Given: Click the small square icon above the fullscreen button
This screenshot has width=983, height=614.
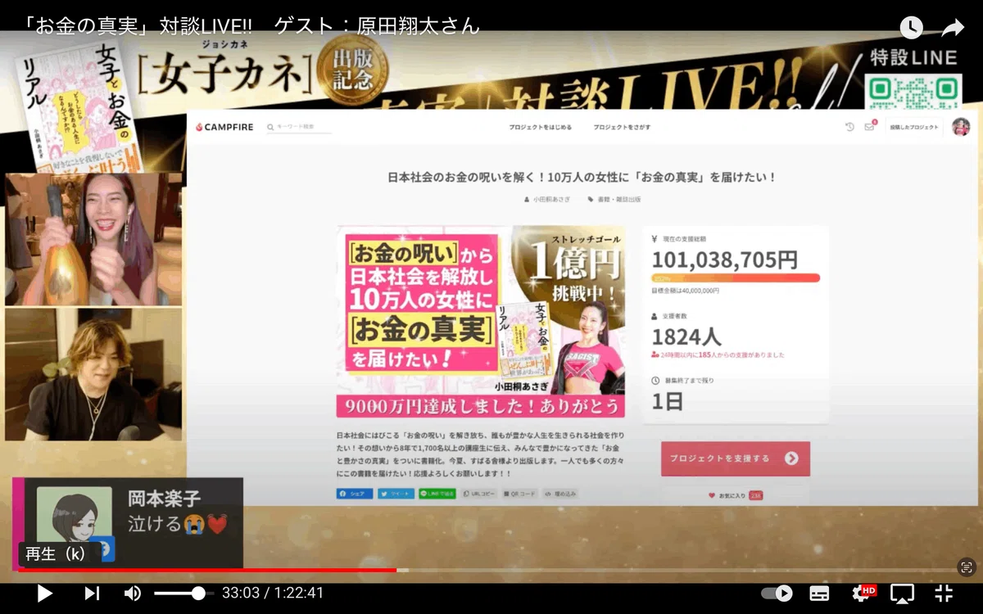Looking at the screenshot, I should pos(967,567).
